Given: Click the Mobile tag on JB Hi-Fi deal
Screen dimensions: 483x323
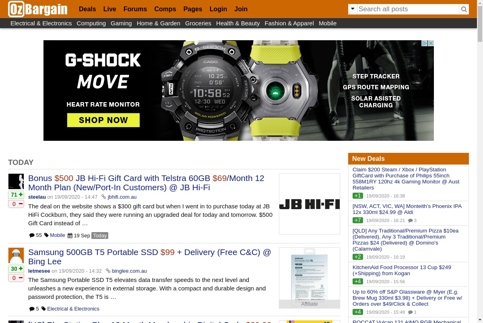Looking at the screenshot, I should point(57,235).
